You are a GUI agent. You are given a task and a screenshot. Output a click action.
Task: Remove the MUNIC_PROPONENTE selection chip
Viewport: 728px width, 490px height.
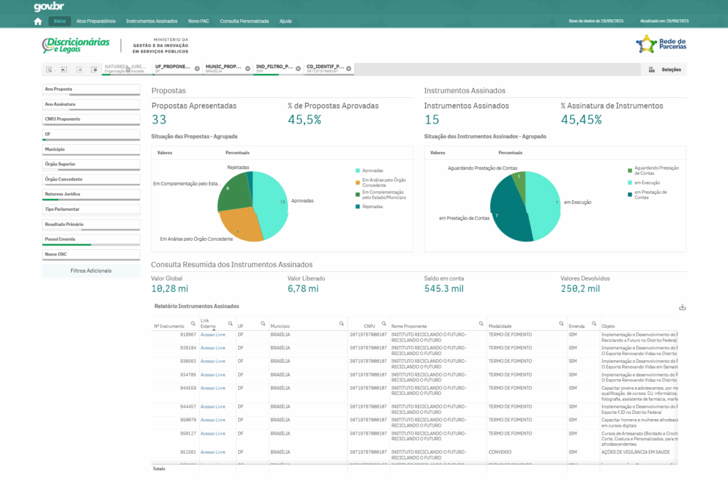[x=247, y=69]
